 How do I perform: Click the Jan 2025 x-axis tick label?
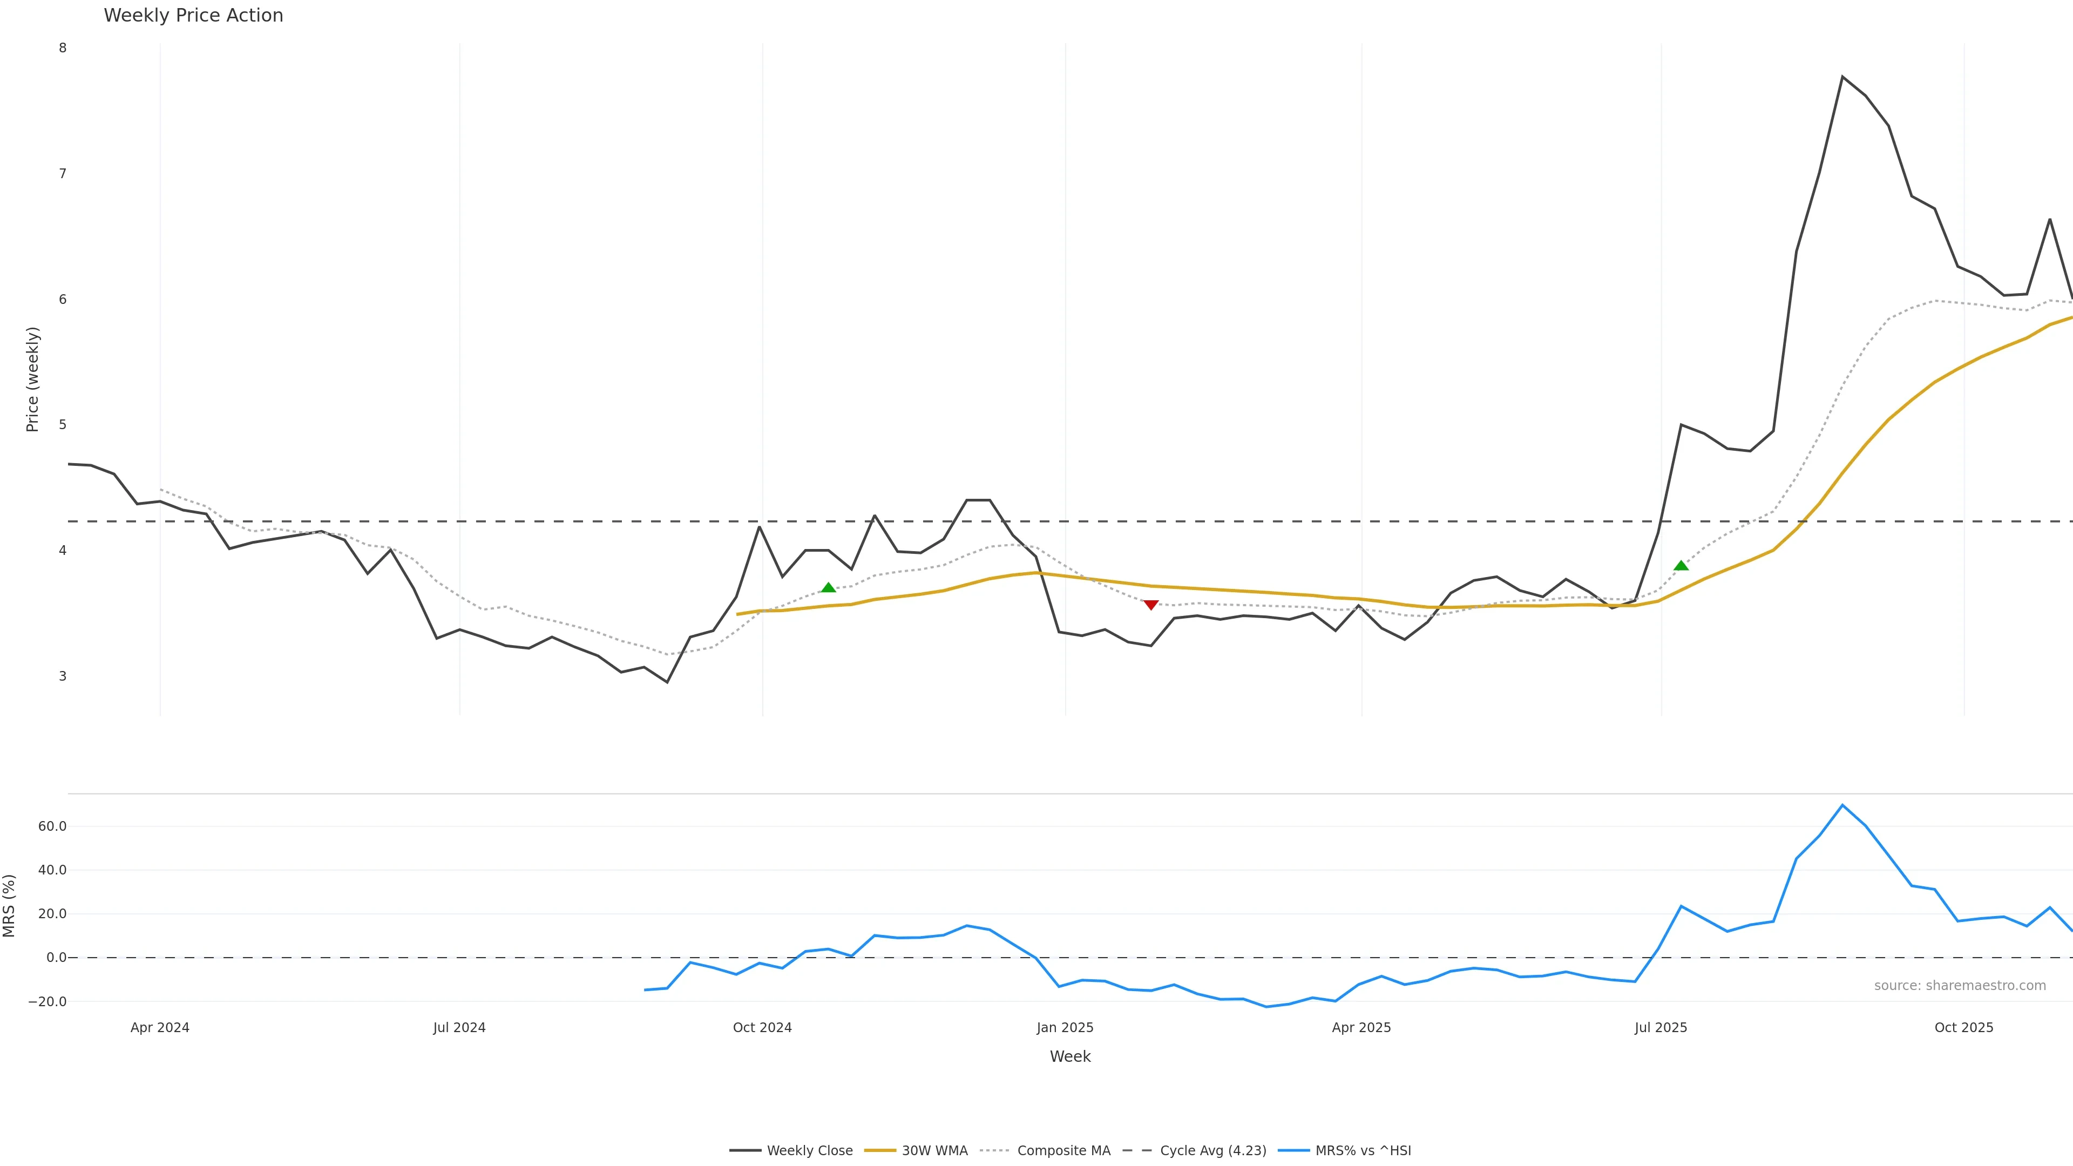[1065, 1028]
